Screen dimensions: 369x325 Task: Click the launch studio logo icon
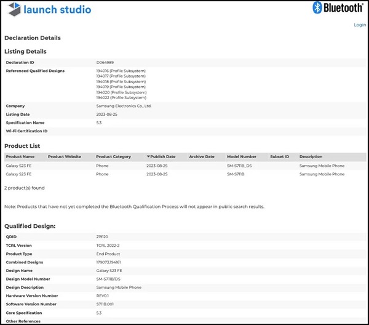tap(12, 10)
